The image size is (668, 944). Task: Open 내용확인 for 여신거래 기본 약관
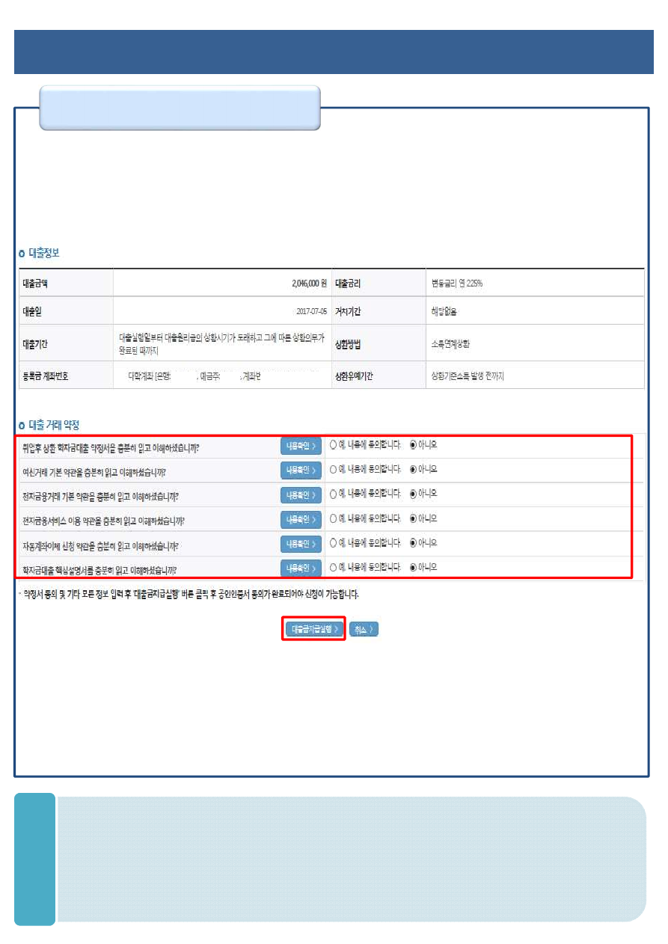click(x=301, y=471)
